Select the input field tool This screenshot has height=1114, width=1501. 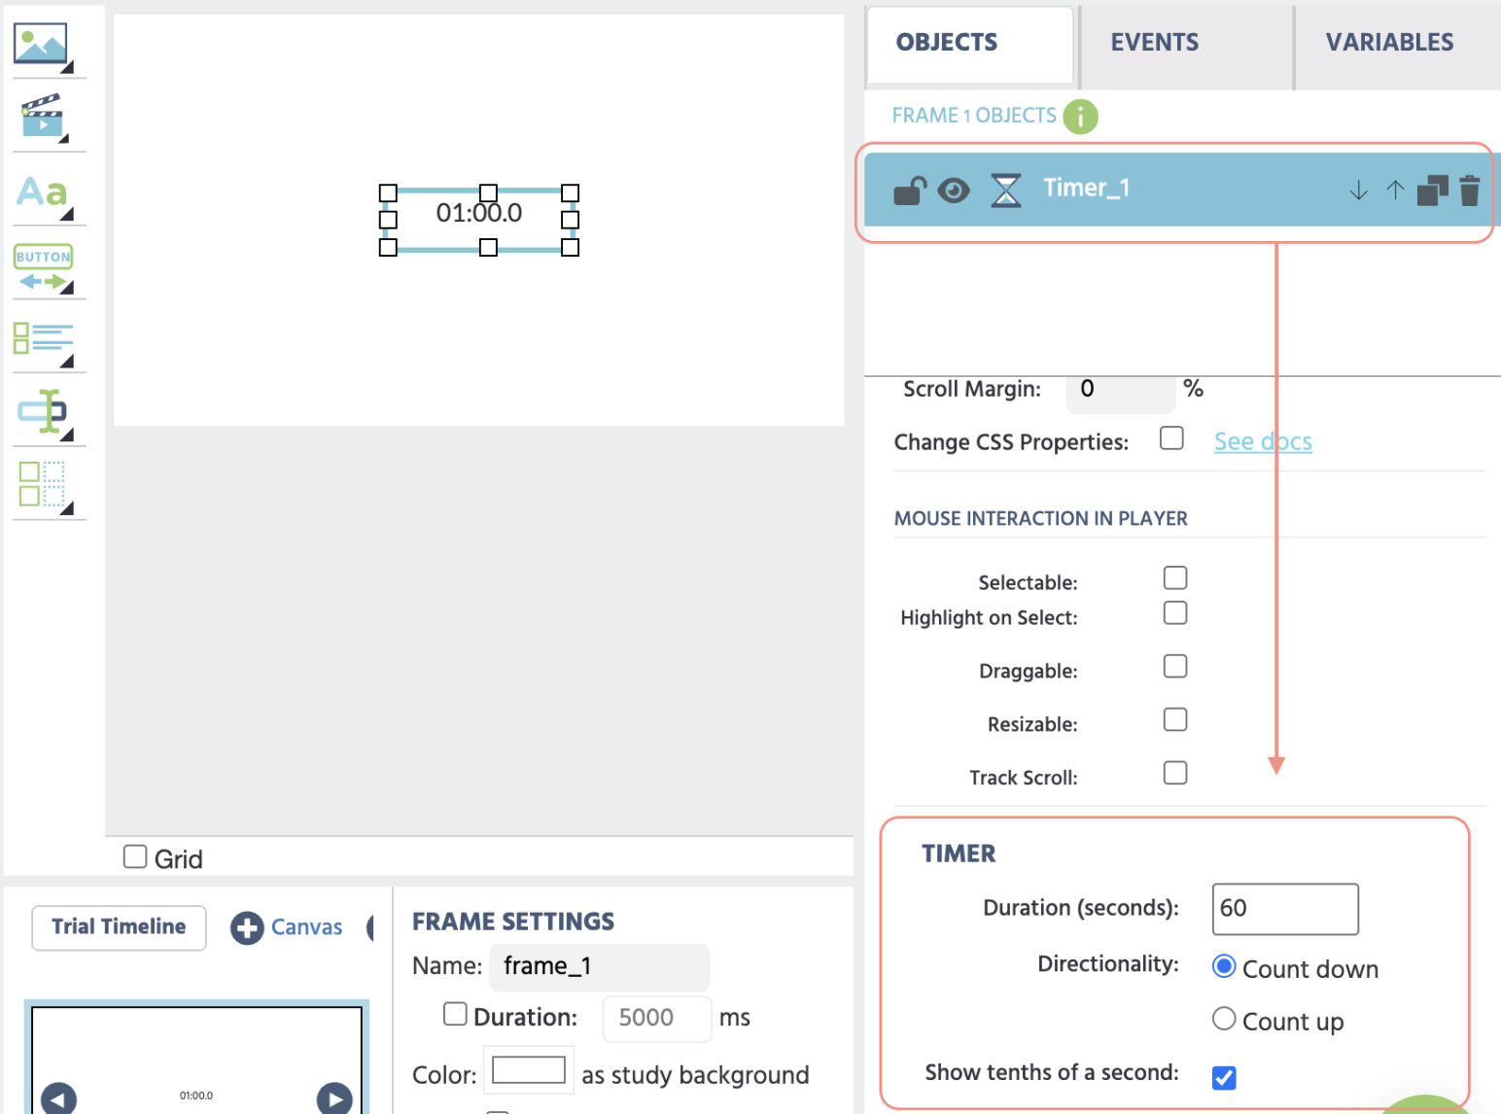pos(44,412)
